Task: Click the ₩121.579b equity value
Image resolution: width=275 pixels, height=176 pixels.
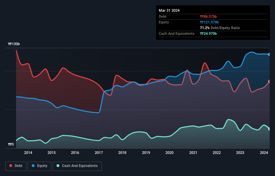Action: tap(209, 22)
